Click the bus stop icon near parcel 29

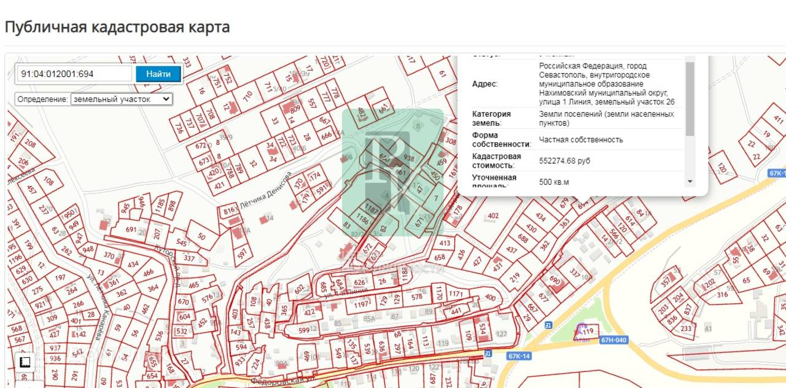point(548,324)
